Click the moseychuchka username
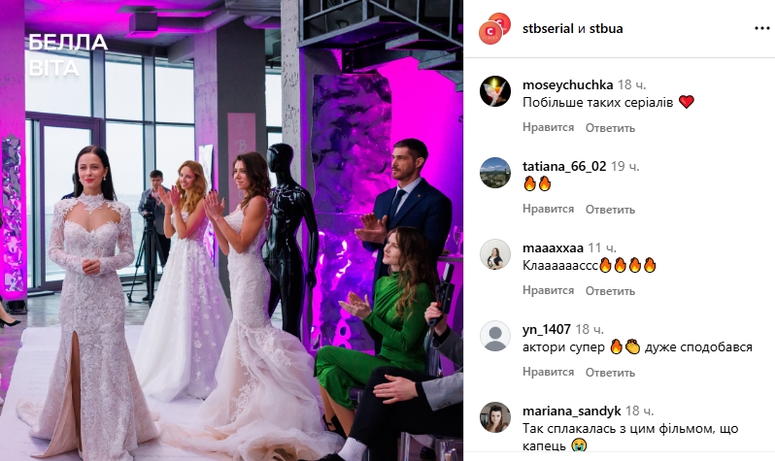The width and height of the screenshot is (775, 461). point(567,85)
